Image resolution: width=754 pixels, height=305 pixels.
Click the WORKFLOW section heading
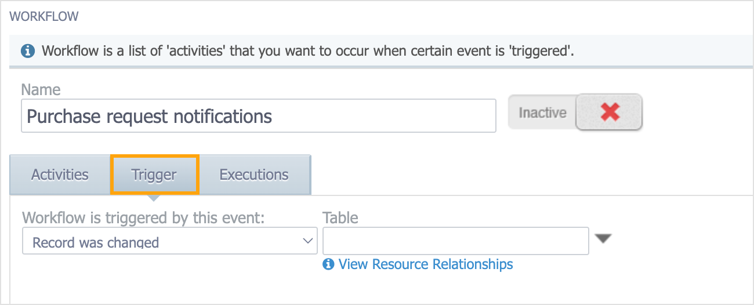pos(44,16)
